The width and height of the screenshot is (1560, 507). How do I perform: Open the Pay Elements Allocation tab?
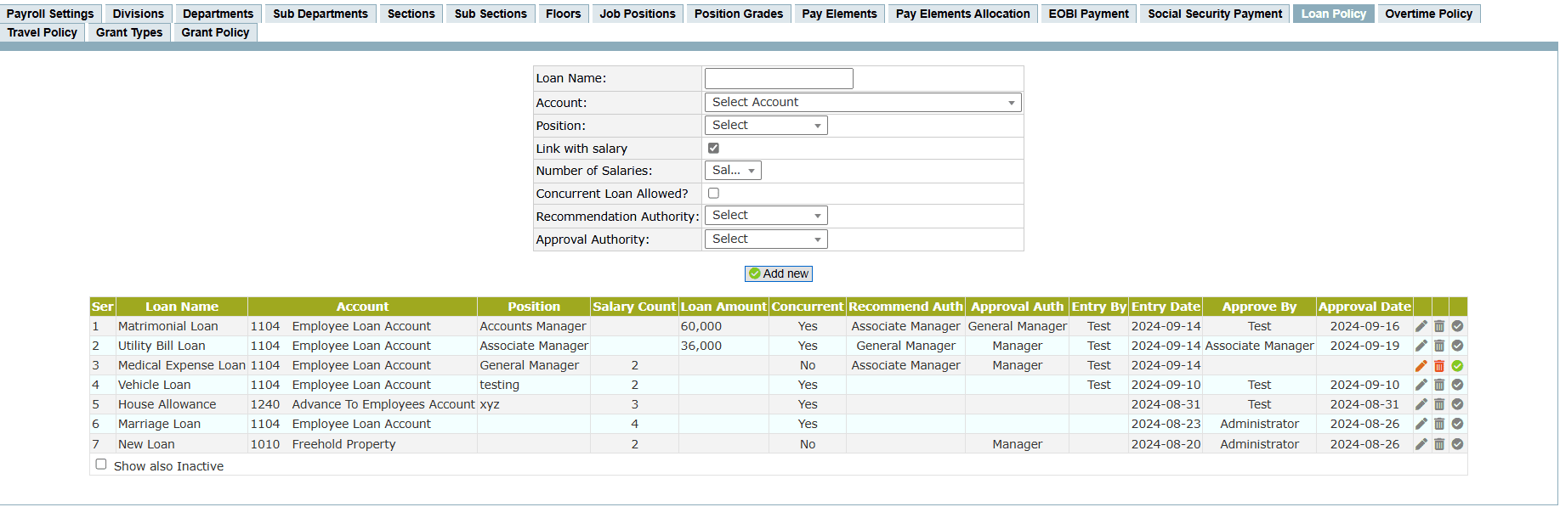(x=962, y=14)
